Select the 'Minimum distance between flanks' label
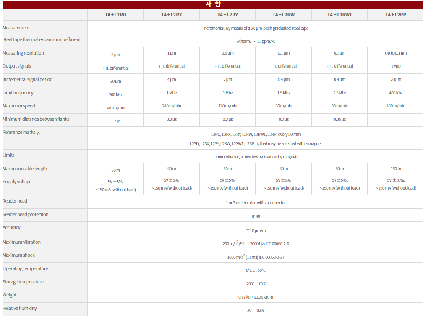The width and height of the screenshot is (426, 317). click(36, 119)
